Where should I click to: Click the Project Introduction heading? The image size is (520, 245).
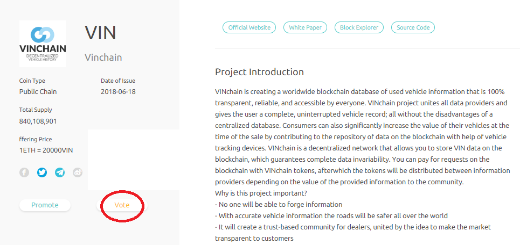point(259,72)
